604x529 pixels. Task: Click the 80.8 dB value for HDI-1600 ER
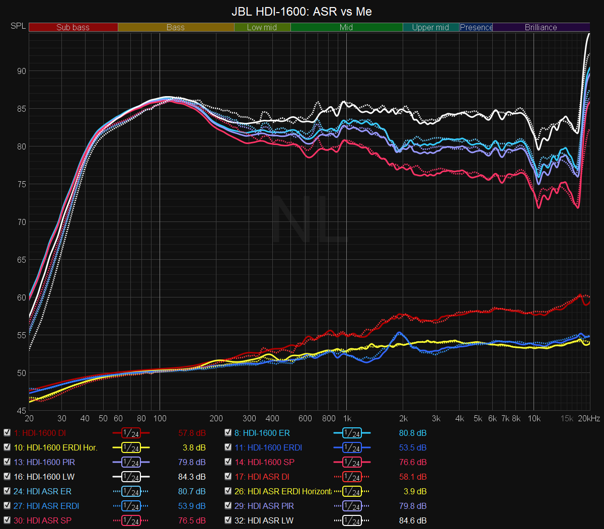coord(413,433)
